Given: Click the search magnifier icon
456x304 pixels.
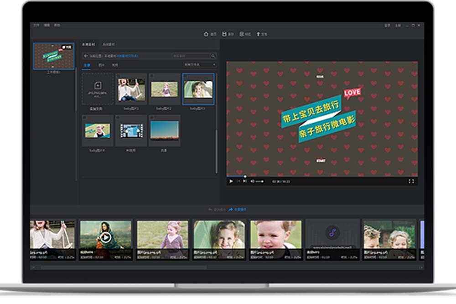Looking at the screenshot, I should [213, 56].
